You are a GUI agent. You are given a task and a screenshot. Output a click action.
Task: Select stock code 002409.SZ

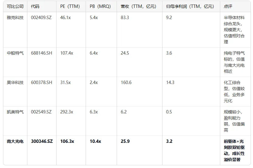pos(41,18)
